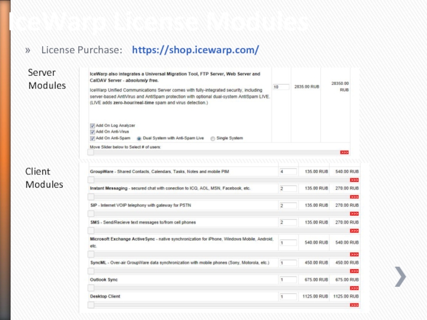Click red arrows under Exchange ActiveSync row
The image size is (427, 320).
tap(354, 254)
